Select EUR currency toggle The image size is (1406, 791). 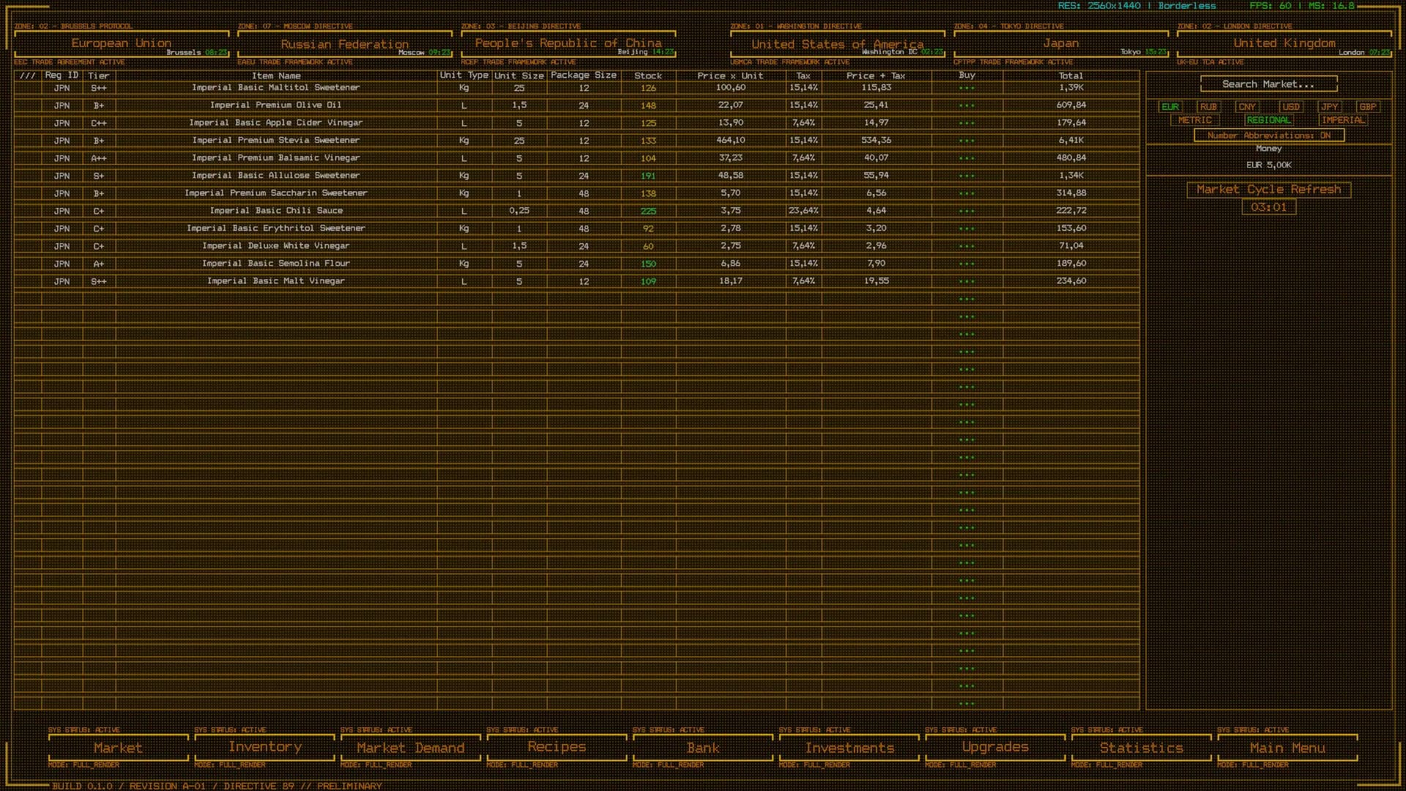(x=1170, y=107)
